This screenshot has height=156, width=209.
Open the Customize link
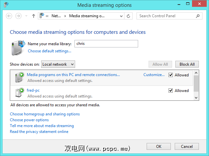(x=154, y=75)
